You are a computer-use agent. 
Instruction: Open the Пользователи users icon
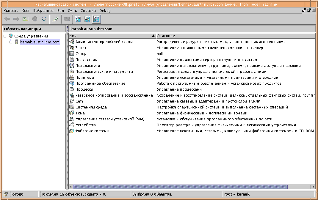tap(71, 66)
